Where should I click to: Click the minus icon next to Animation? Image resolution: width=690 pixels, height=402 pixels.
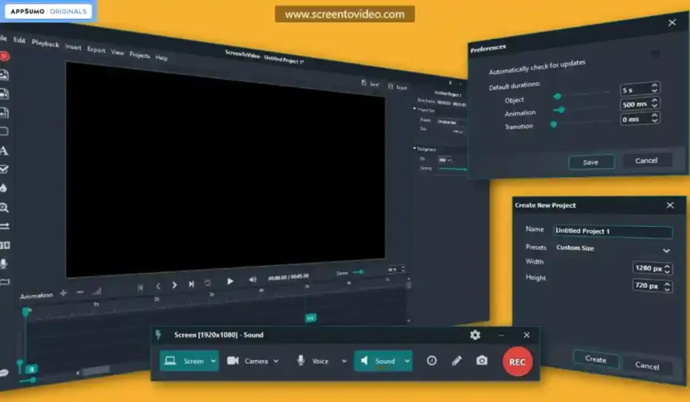(80, 292)
